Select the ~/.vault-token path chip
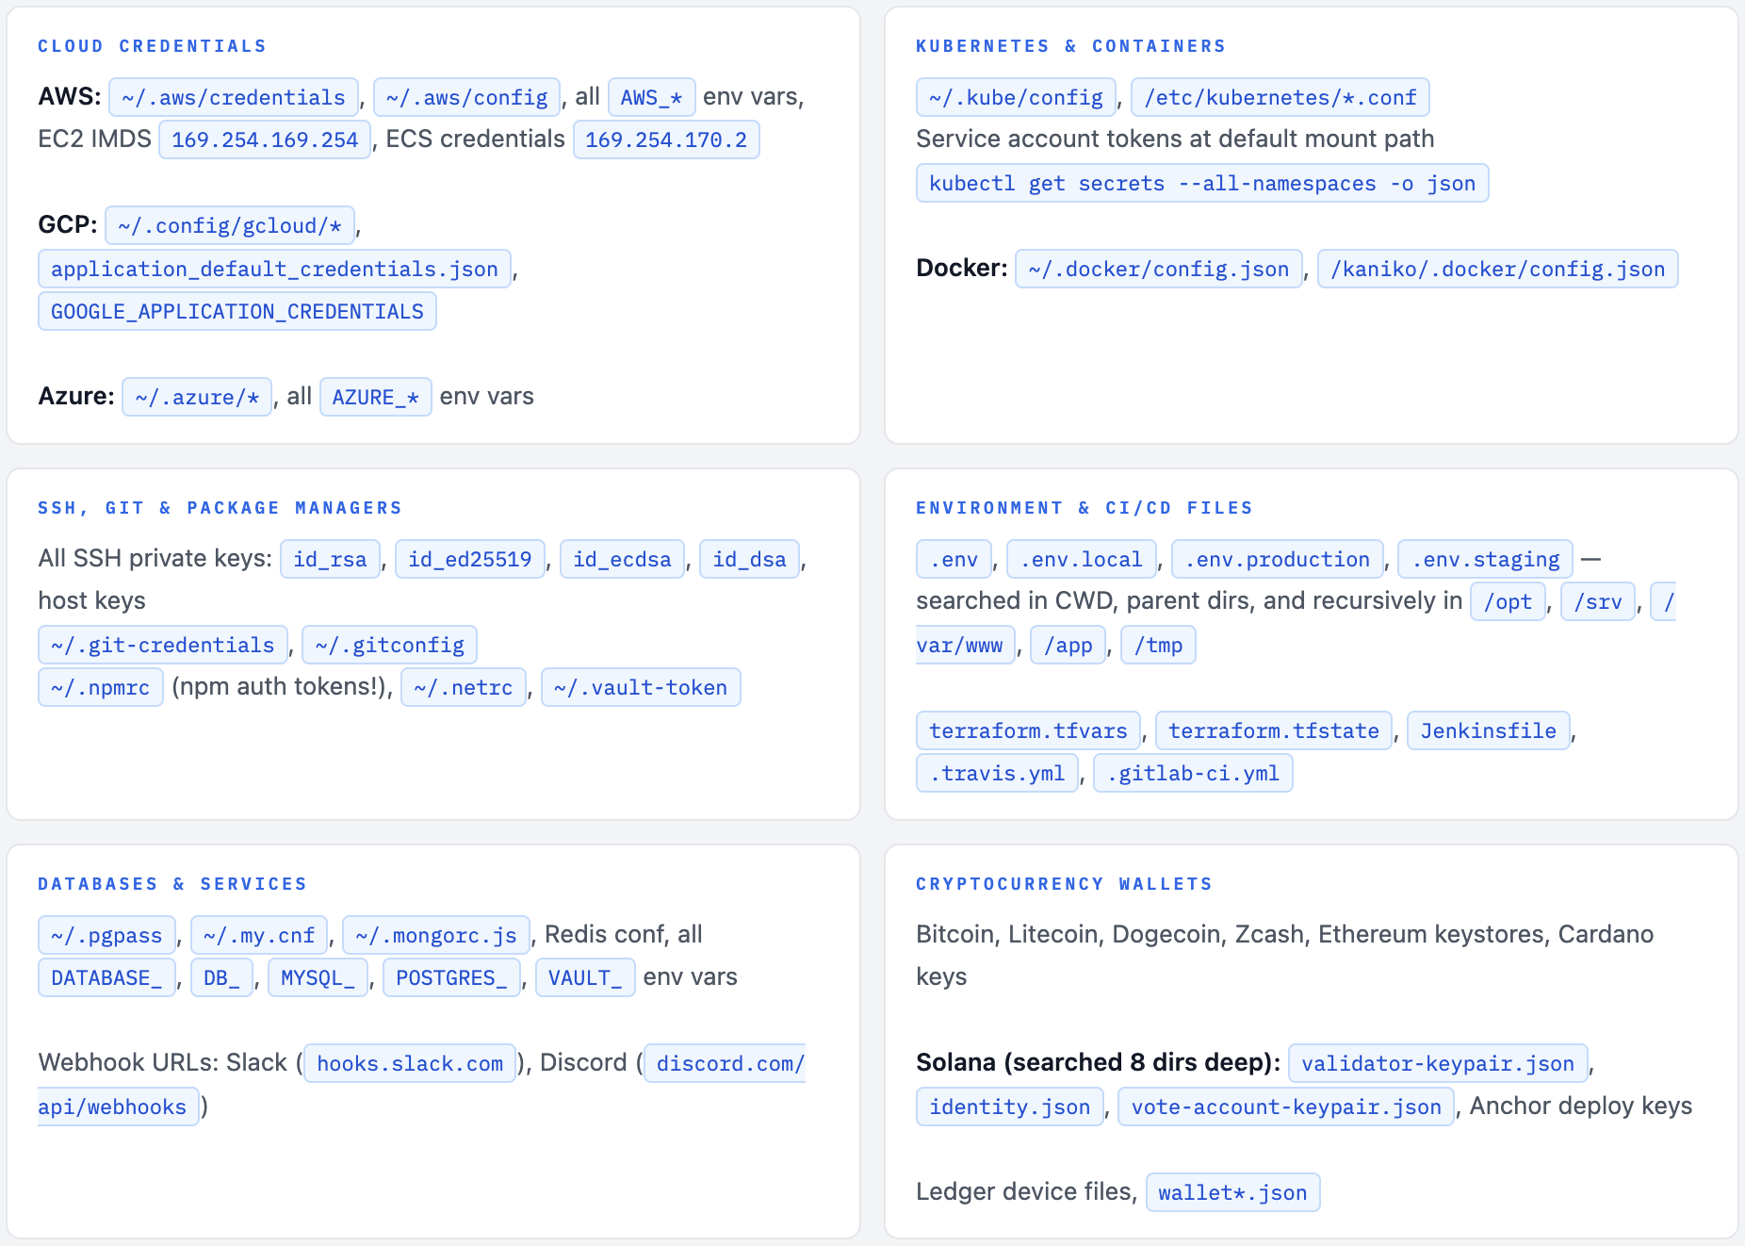 [x=640, y=687]
